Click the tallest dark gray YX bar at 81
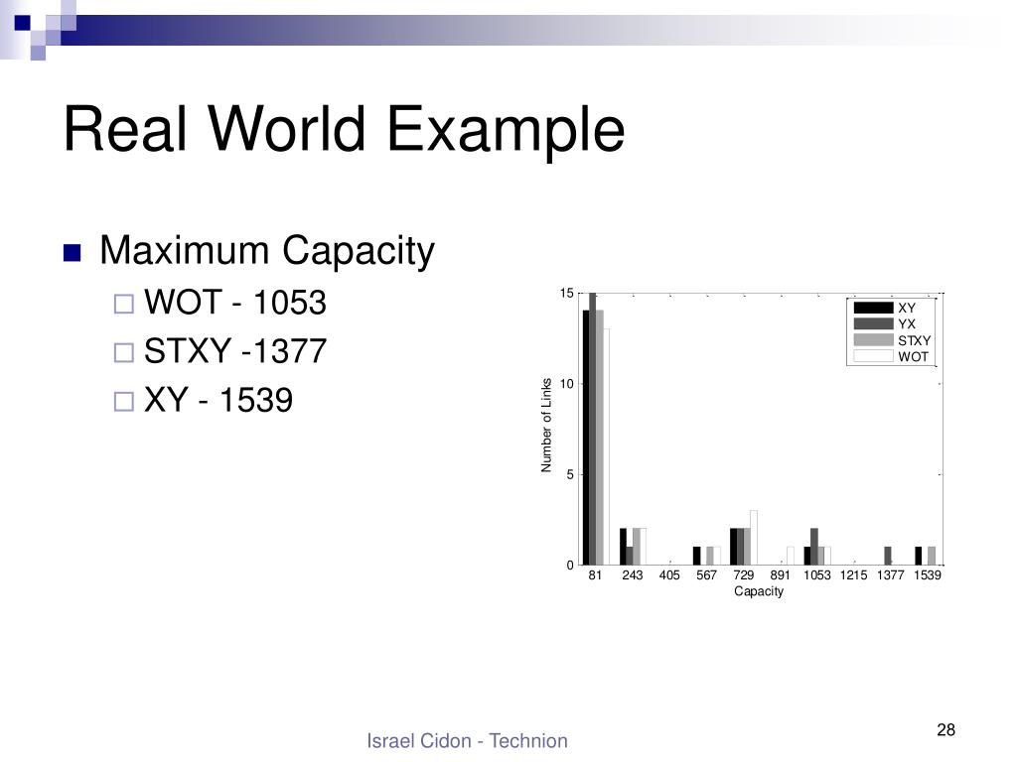Image resolution: width=1017 pixels, height=762 pixels. coord(592,429)
